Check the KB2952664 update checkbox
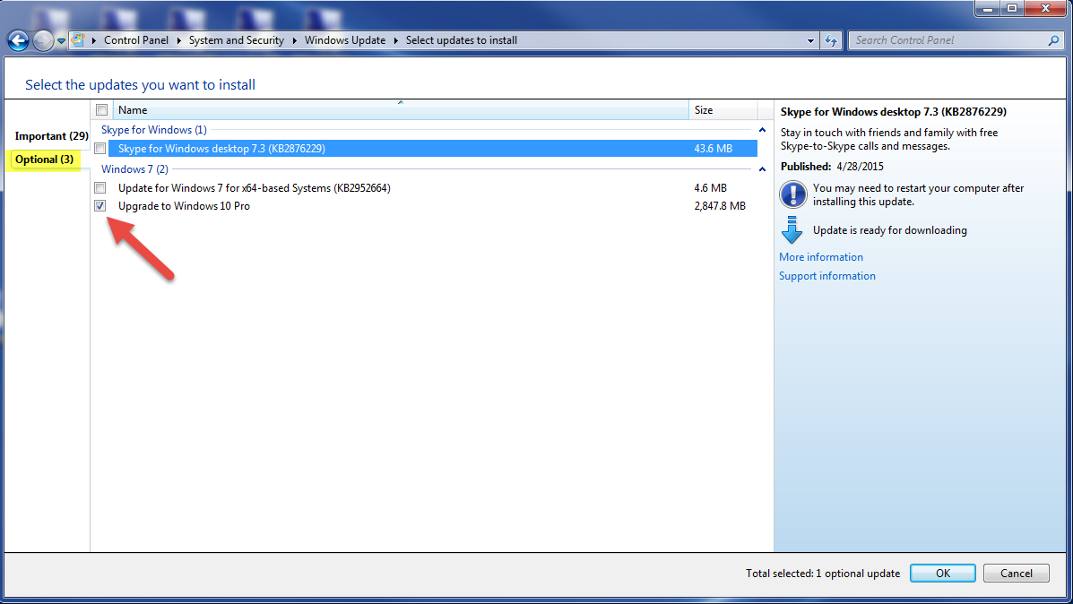The height and width of the screenshot is (604, 1073). pyautogui.click(x=100, y=187)
